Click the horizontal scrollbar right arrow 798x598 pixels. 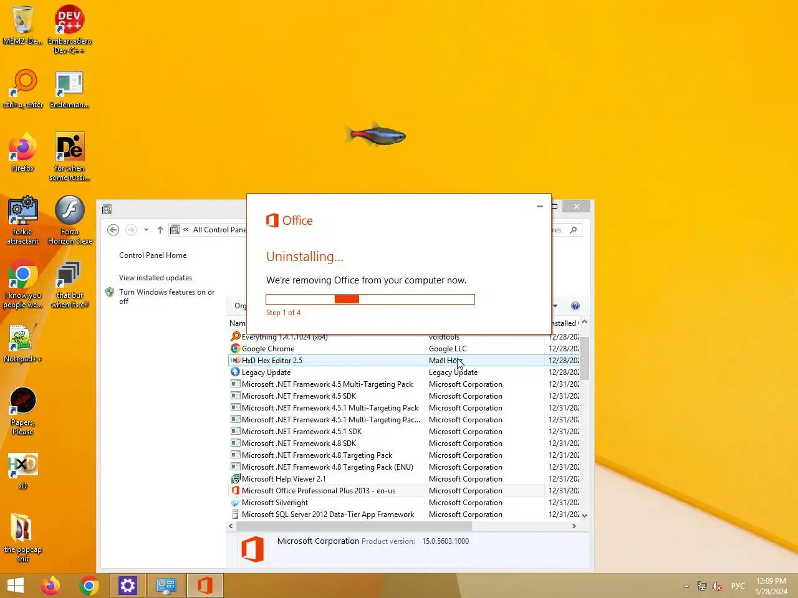tap(574, 526)
